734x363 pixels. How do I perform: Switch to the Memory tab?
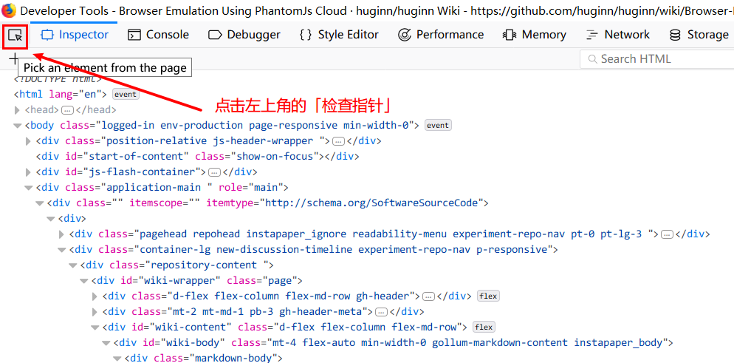[x=534, y=35]
